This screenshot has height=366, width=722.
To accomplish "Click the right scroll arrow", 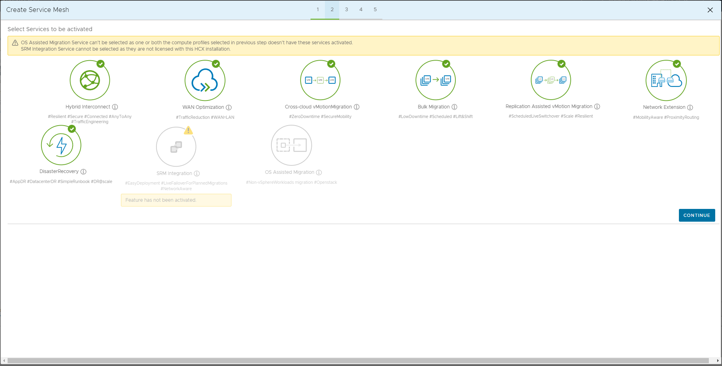I will (718, 361).
